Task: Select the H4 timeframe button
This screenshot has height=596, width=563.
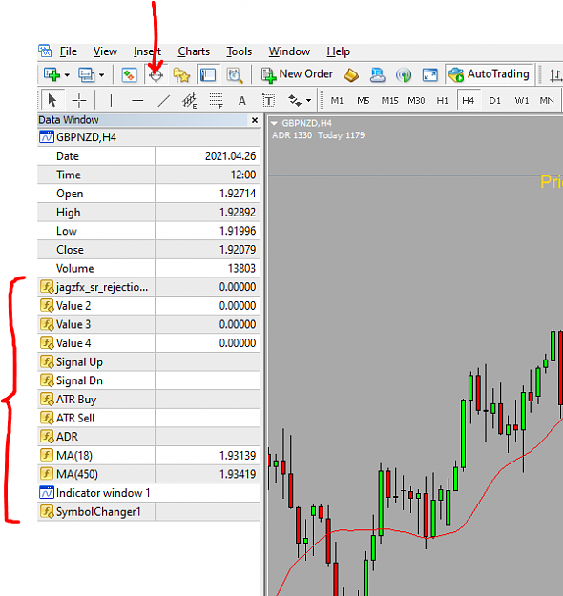Action: pos(469,101)
